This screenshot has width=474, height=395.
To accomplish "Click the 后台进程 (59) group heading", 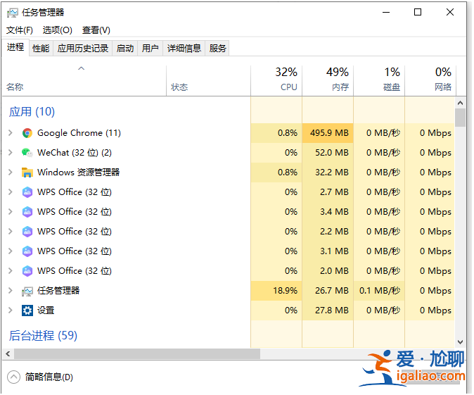I will point(43,336).
